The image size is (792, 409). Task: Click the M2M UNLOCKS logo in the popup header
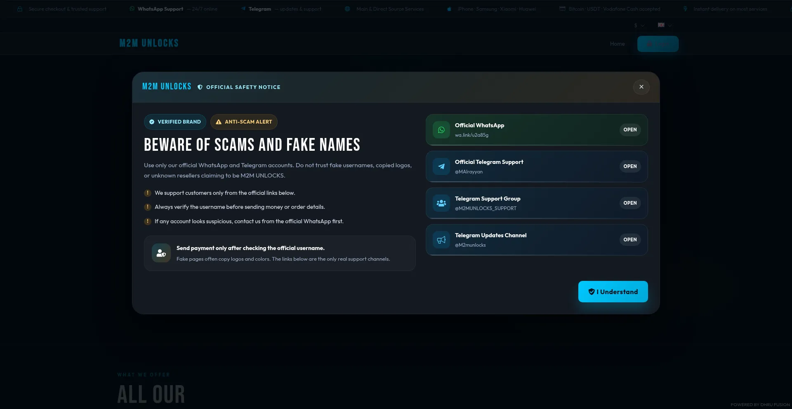(167, 86)
